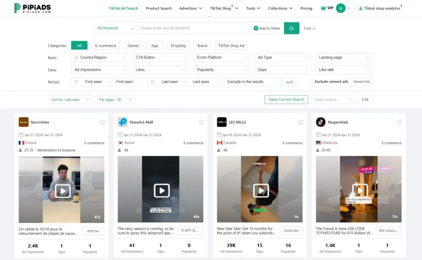Click the green search magnifier icon
Image resolution: width=422 pixels, height=260 pixels.
[x=291, y=28]
